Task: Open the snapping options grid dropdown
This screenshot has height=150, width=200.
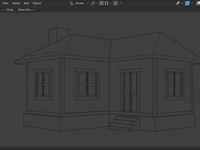Action: (108, 3)
